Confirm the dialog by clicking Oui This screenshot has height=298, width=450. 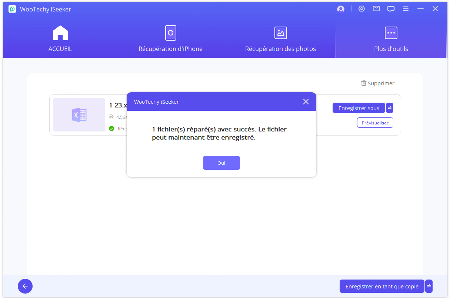click(221, 163)
